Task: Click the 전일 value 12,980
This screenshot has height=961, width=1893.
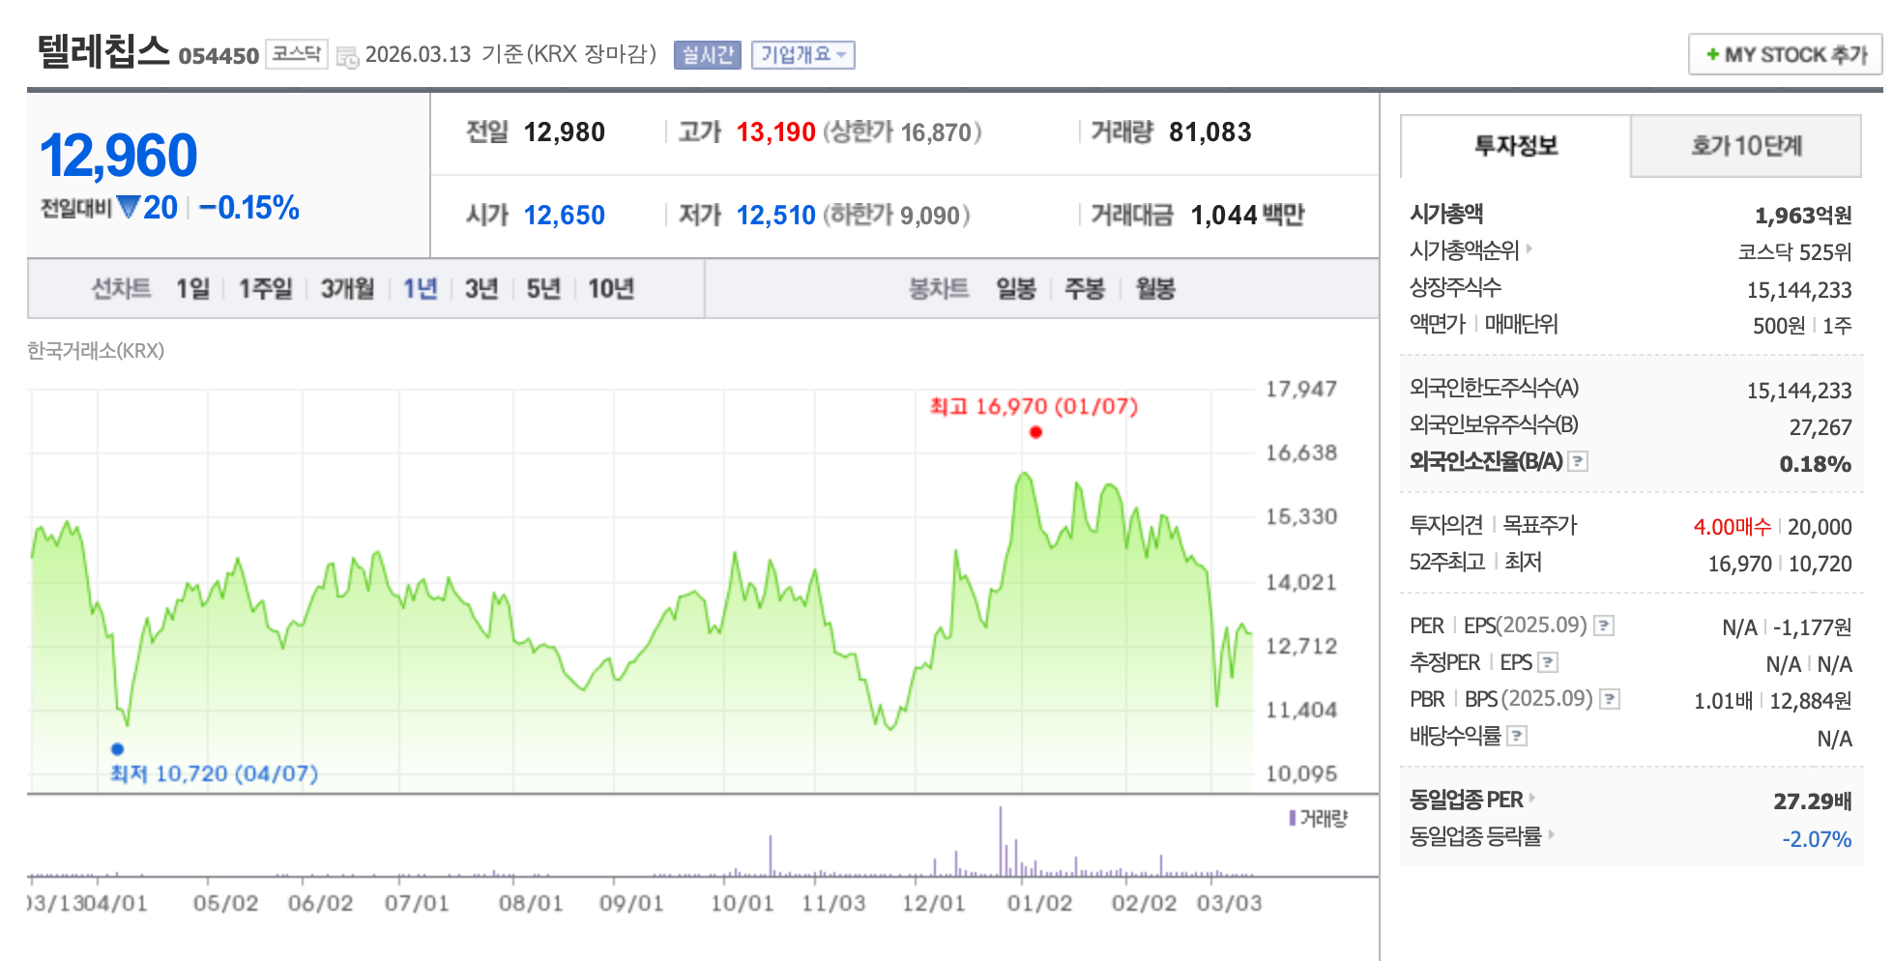Action: coord(565,132)
